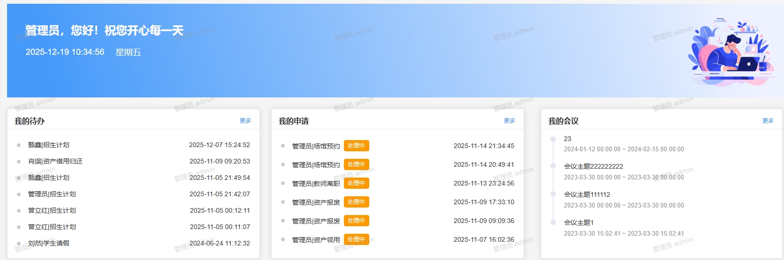Open 曾立红|招生计划 dated 2025-11-05 00:12:11
Screen dimensions: 784x260
[x=52, y=210]
